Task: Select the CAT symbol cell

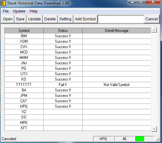Action: pyautogui.click(x=24, y=101)
